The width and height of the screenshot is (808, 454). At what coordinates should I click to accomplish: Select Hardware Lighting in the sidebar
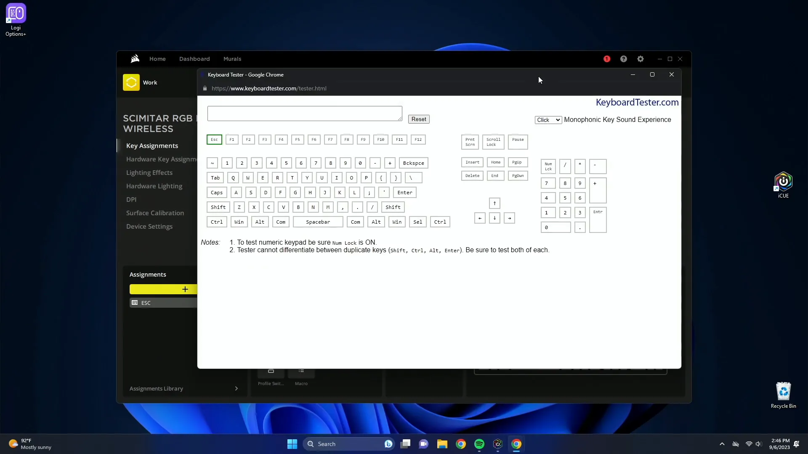(154, 186)
